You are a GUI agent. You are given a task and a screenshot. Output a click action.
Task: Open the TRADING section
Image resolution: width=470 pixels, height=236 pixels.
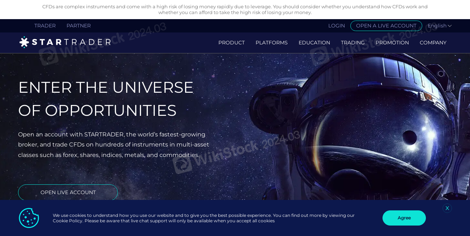[353, 43]
